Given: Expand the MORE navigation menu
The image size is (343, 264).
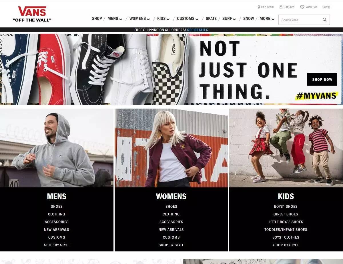Looking at the screenshot, I should pos(267,19).
